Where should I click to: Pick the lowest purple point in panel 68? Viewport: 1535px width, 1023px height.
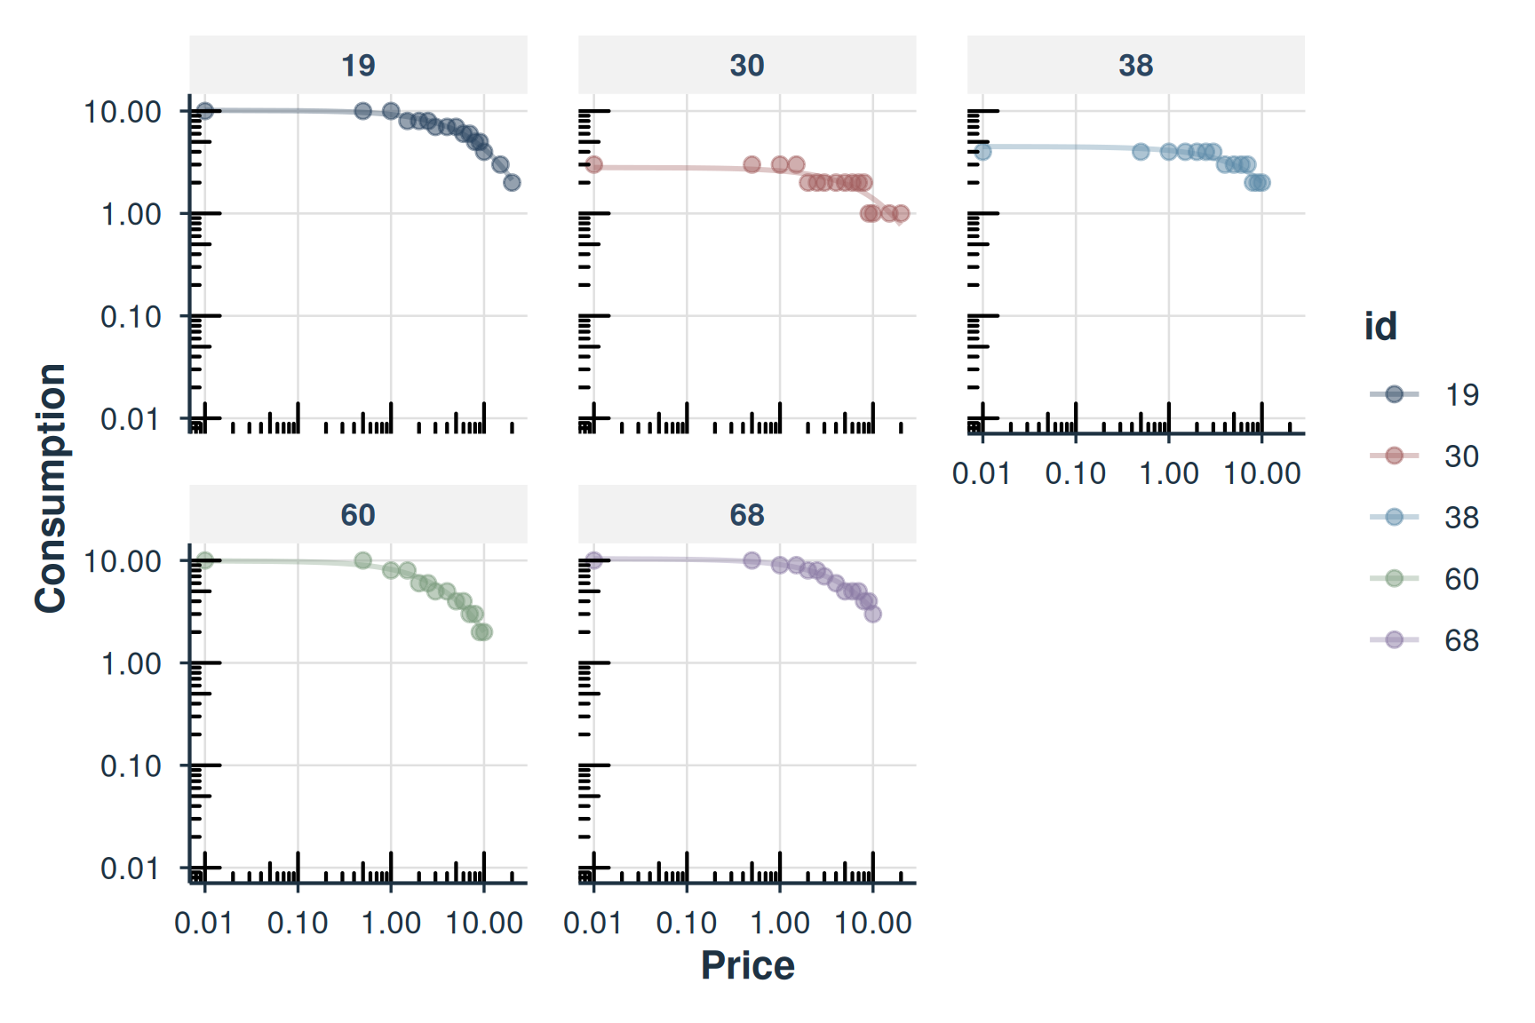(x=873, y=614)
